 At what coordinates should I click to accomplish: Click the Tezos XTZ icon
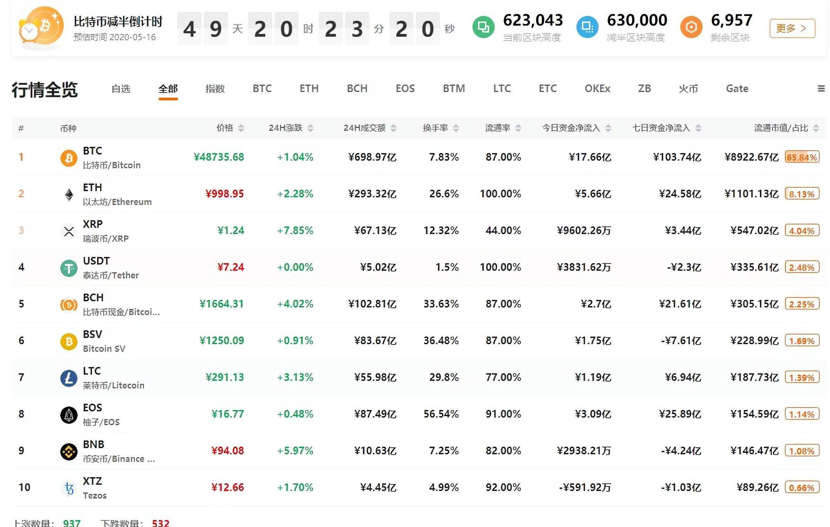(69, 488)
